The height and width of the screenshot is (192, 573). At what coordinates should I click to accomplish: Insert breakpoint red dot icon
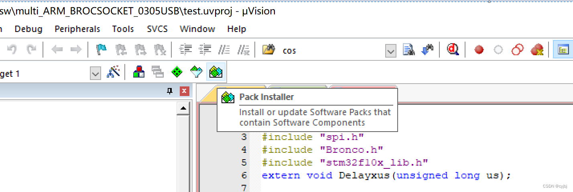(479, 50)
